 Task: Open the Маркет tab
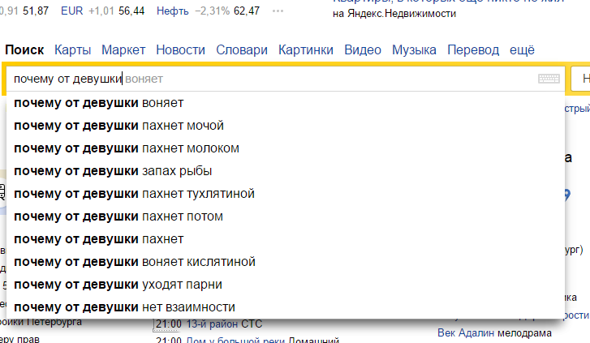click(123, 50)
